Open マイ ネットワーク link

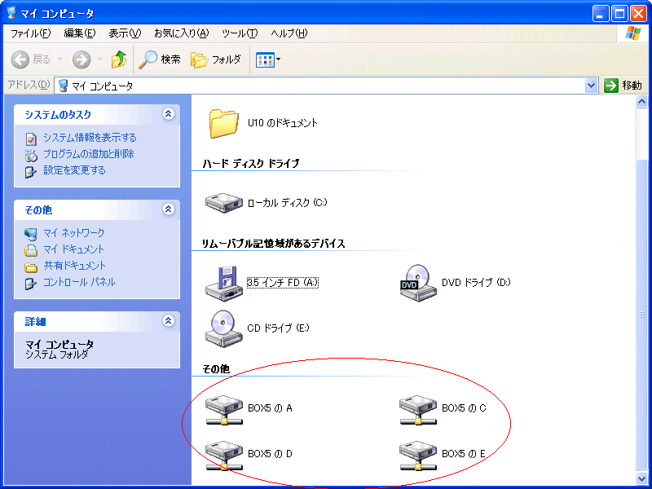(x=74, y=233)
